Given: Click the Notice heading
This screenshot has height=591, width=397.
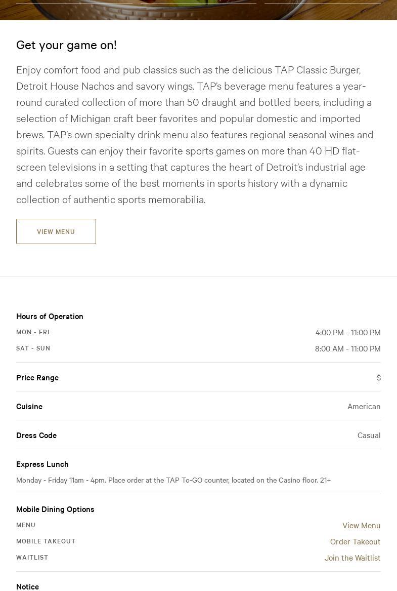Looking at the screenshot, I should pyautogui.click(x=28, y=586).
